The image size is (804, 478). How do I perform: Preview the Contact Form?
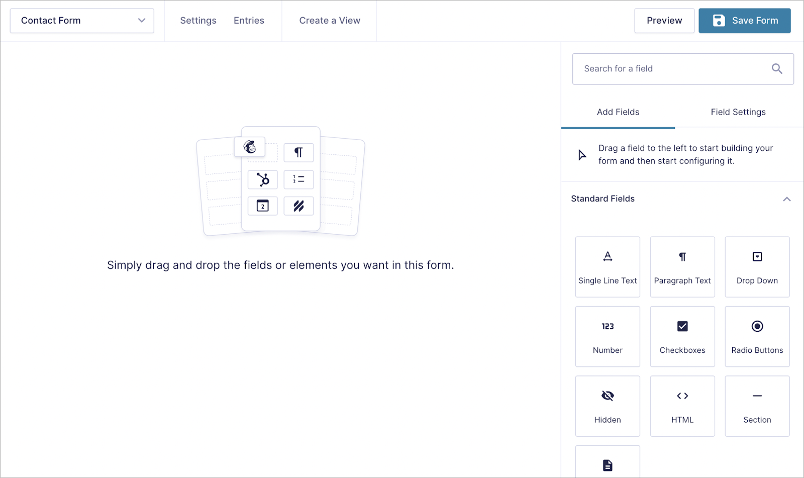click(664, 21)
